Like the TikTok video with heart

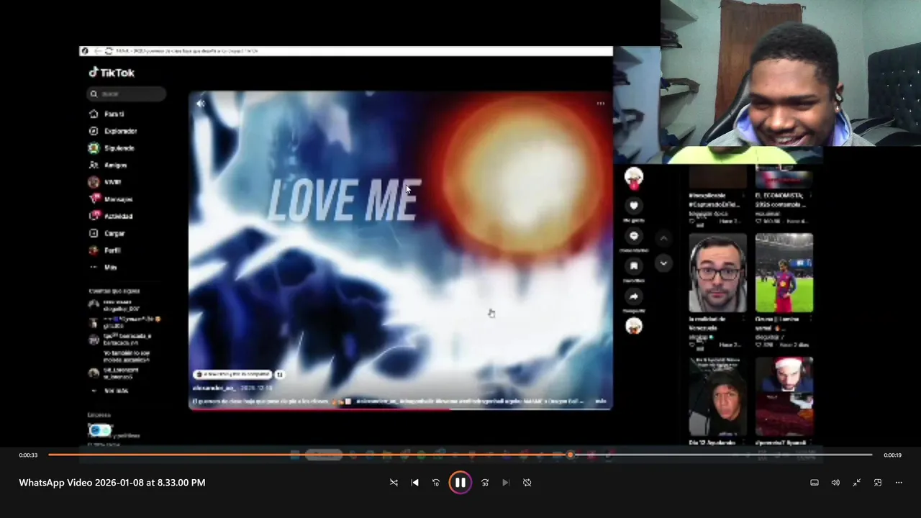634,206
